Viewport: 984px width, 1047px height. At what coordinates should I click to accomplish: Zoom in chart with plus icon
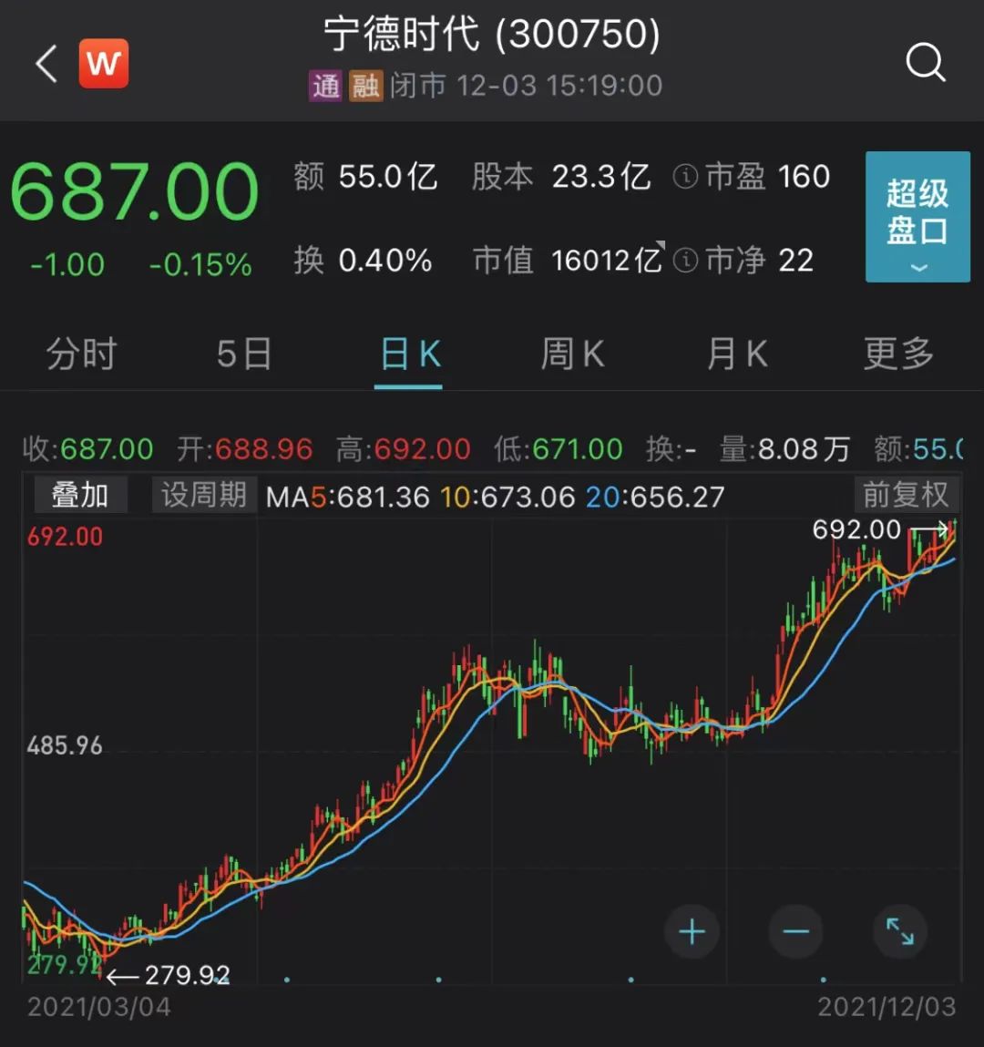click(x=692, y=931)
